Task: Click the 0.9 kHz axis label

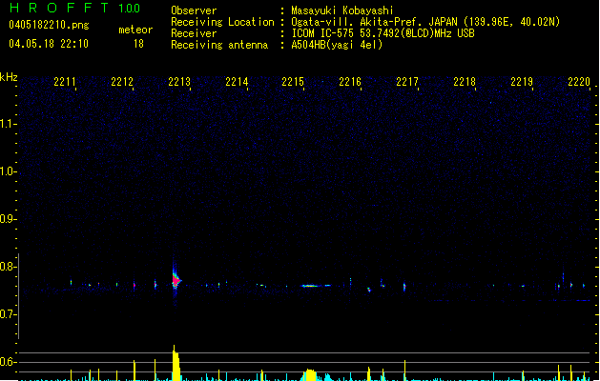Action: (x=8, y=219)
